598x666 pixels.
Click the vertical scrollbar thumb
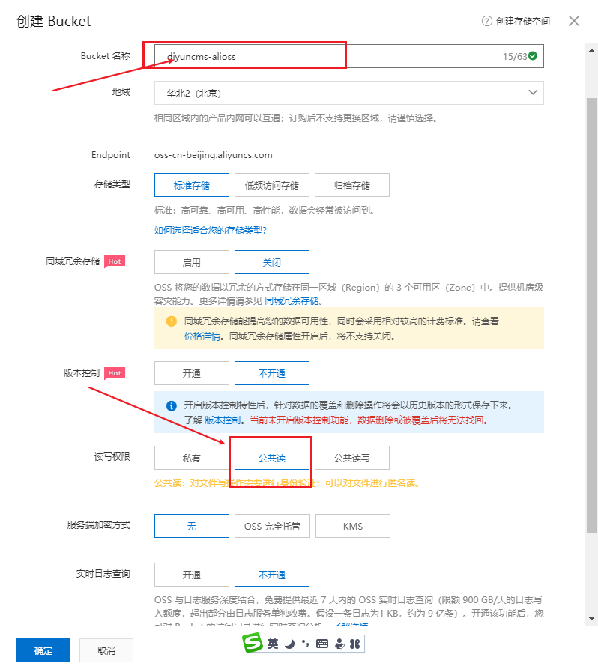591,315
